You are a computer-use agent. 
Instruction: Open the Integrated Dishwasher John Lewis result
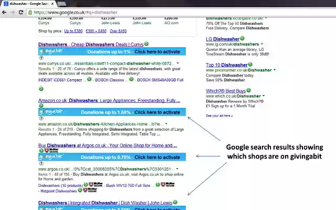(x=105, y=203)
